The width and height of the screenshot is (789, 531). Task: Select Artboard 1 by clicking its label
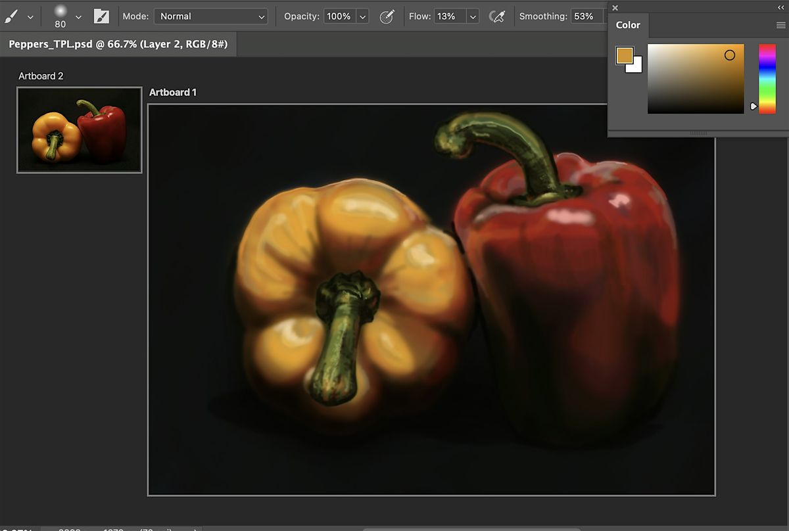coord(173,92)
